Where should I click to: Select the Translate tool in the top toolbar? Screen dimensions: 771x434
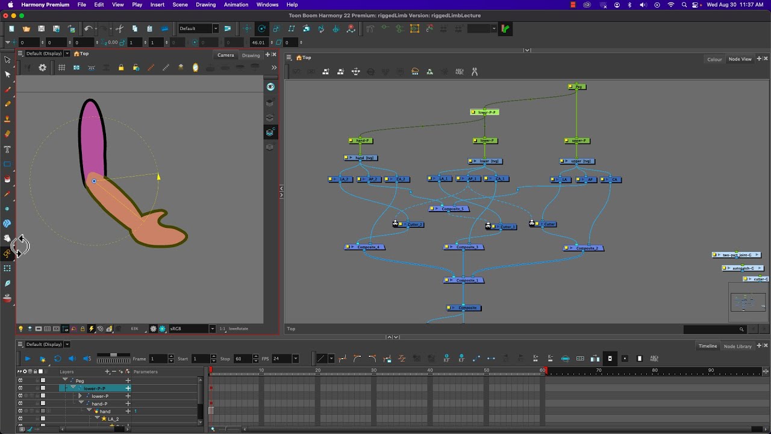pos(247,28)
